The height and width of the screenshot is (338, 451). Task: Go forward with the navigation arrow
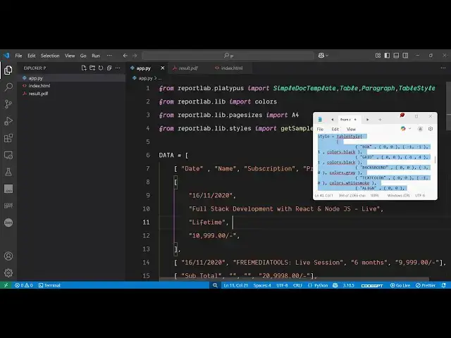[135, 56]
